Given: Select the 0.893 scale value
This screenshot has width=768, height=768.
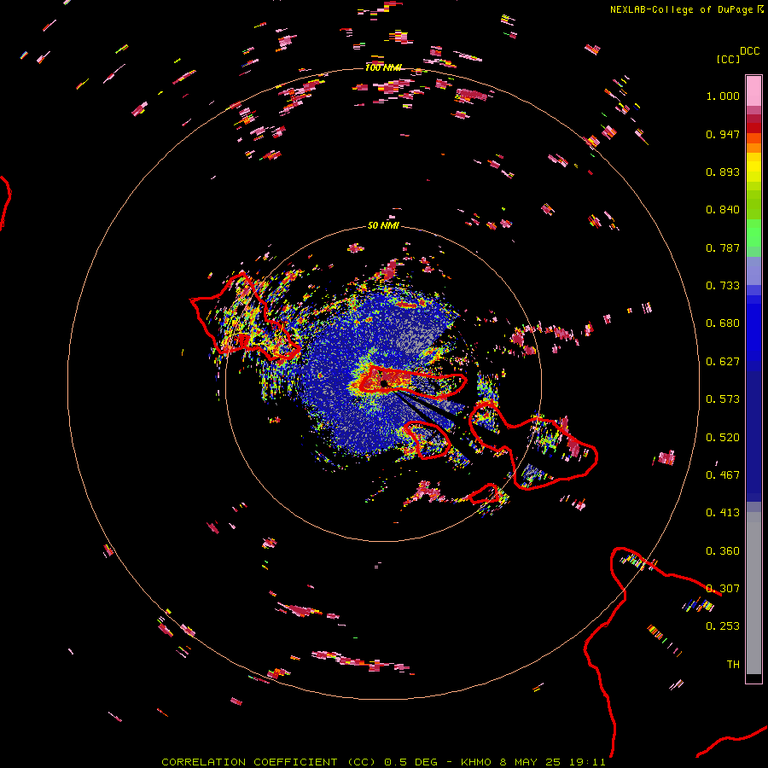Looking at the screenshot, I should pyautogui.click(x=723, y=172).
